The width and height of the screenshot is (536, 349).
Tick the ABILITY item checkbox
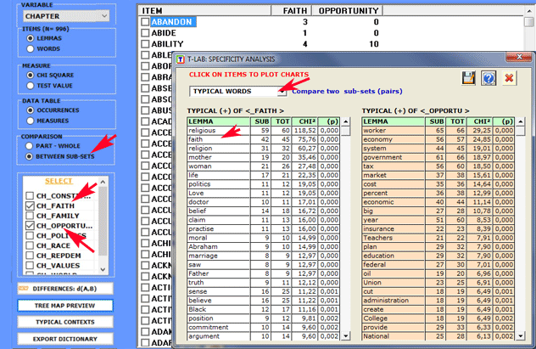pyautogui.click(x=145, y=44)
